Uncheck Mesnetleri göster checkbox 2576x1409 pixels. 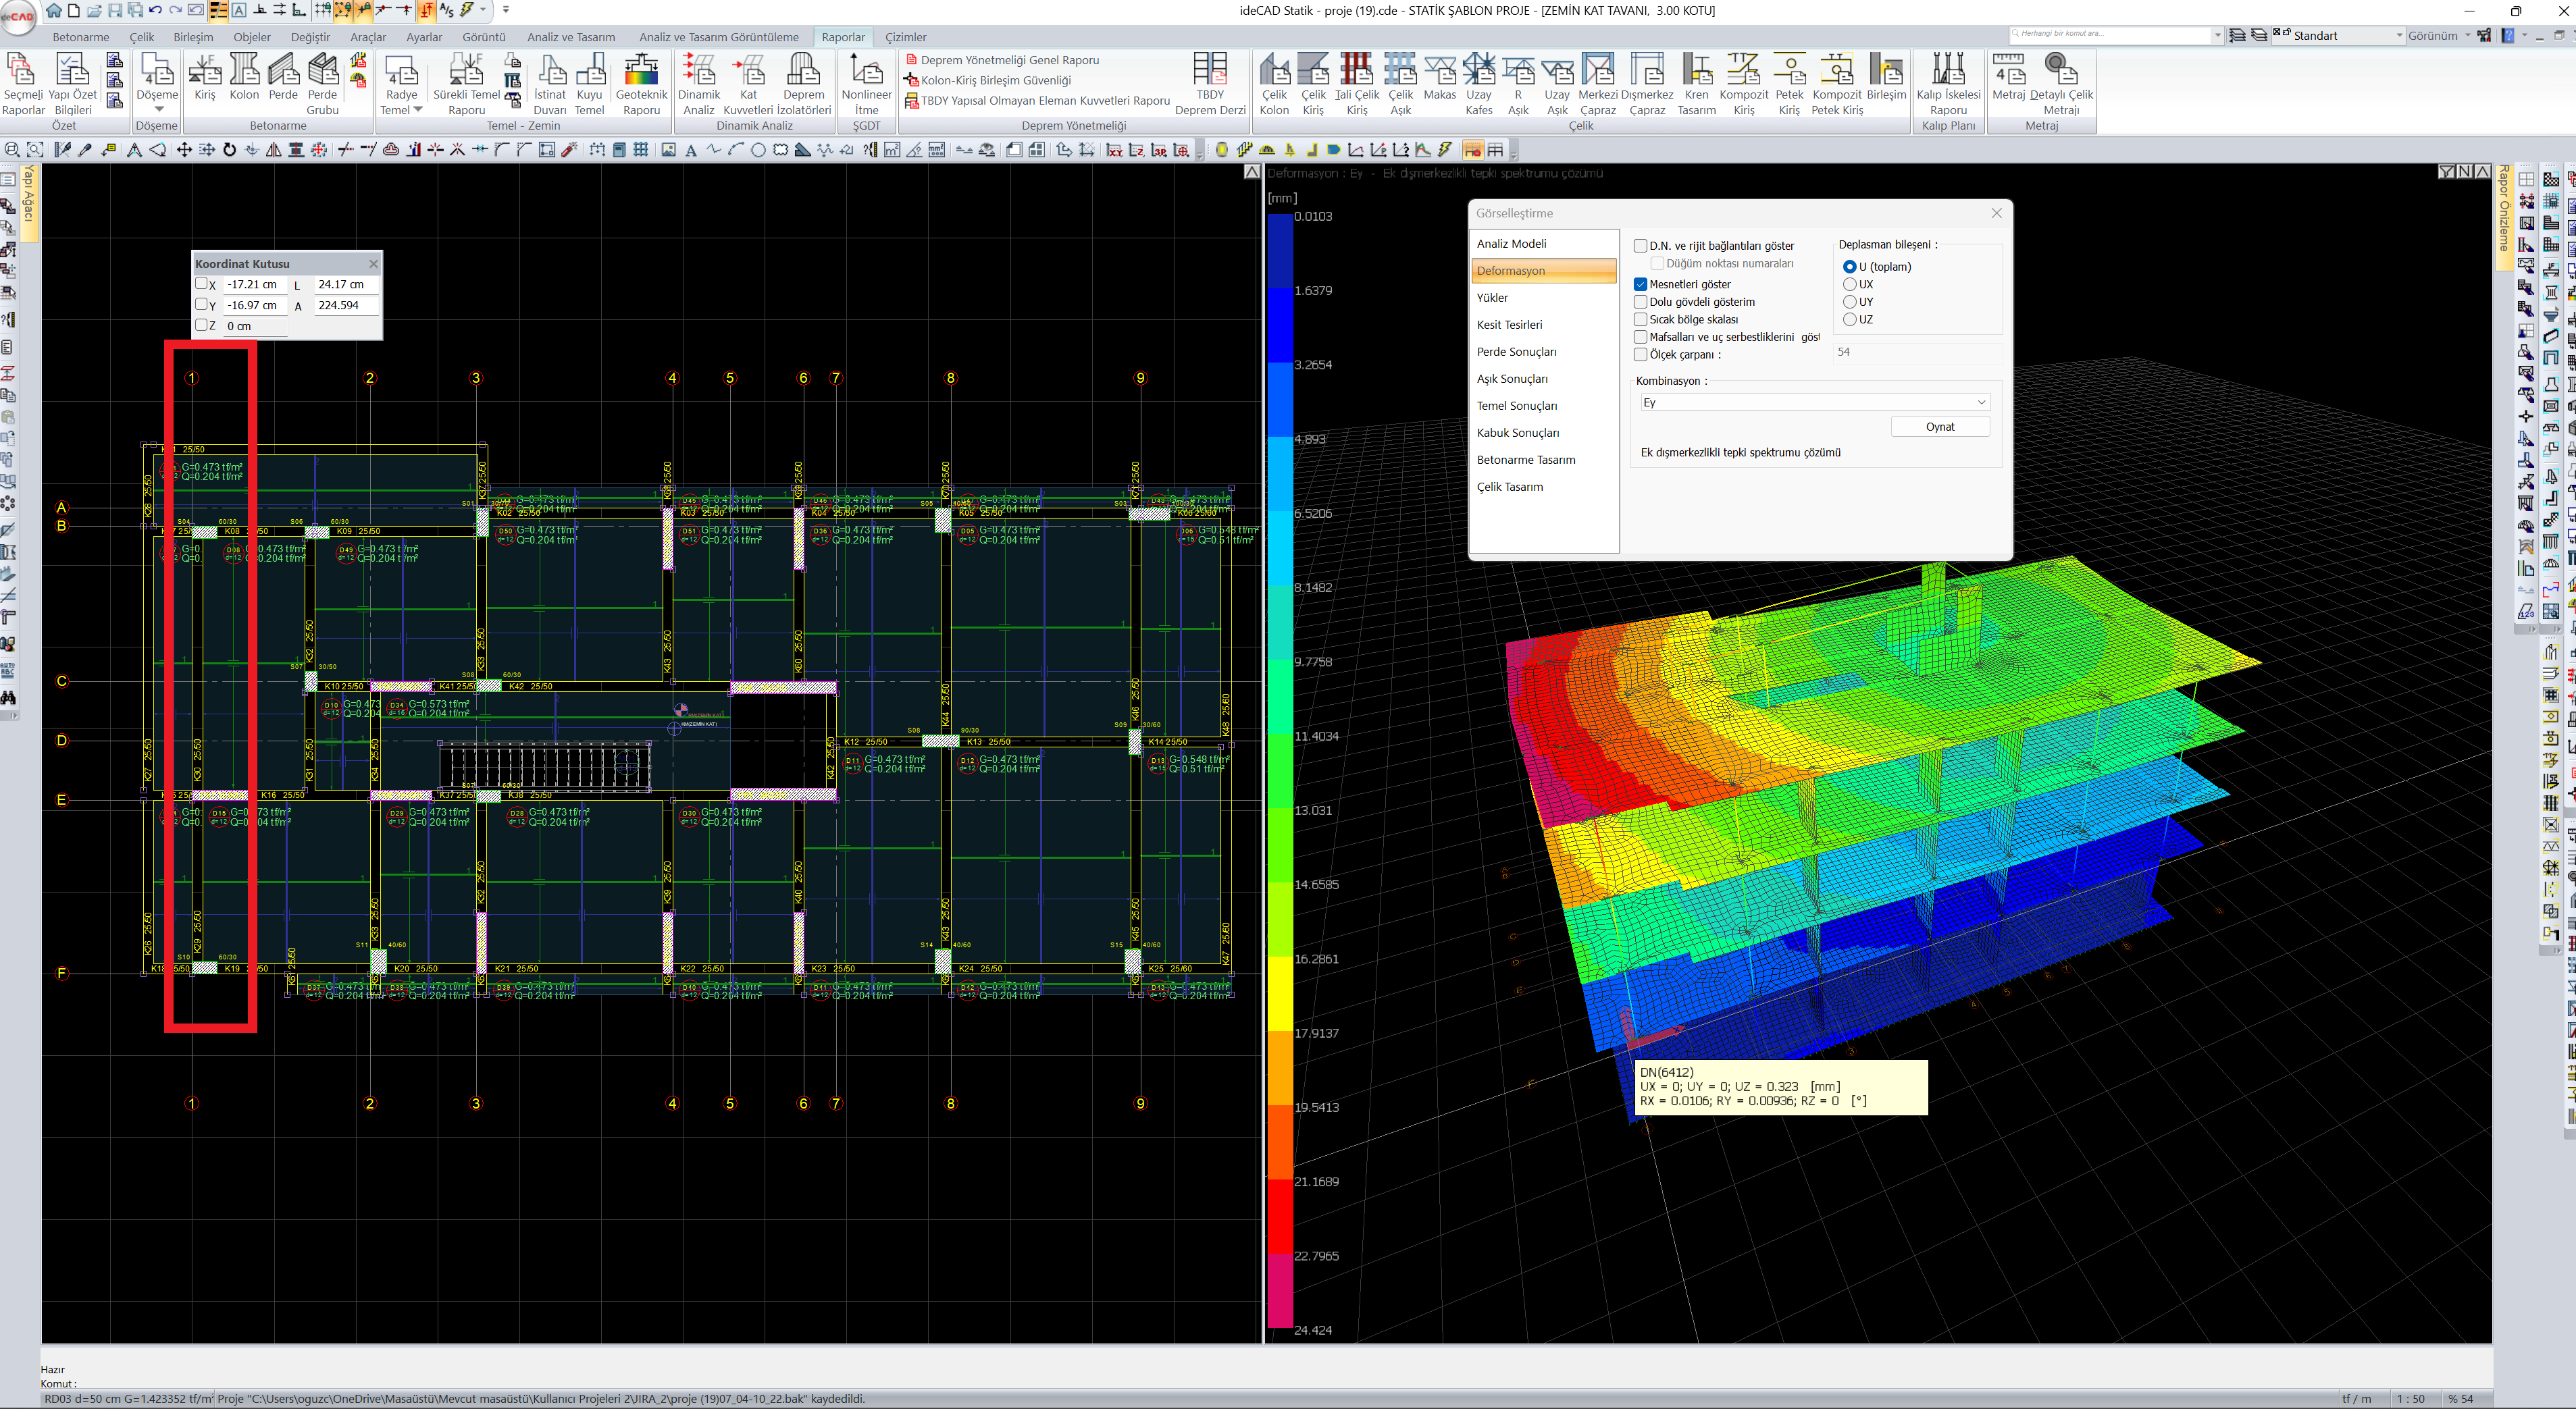pyautogui.click(x=1641, y=284)
